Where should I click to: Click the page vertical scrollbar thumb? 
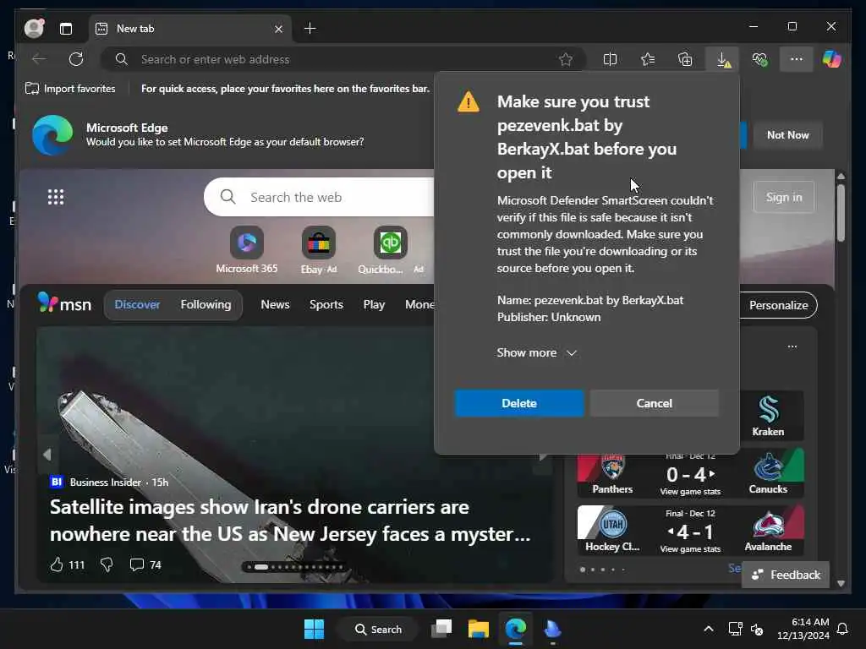[841, 212]
